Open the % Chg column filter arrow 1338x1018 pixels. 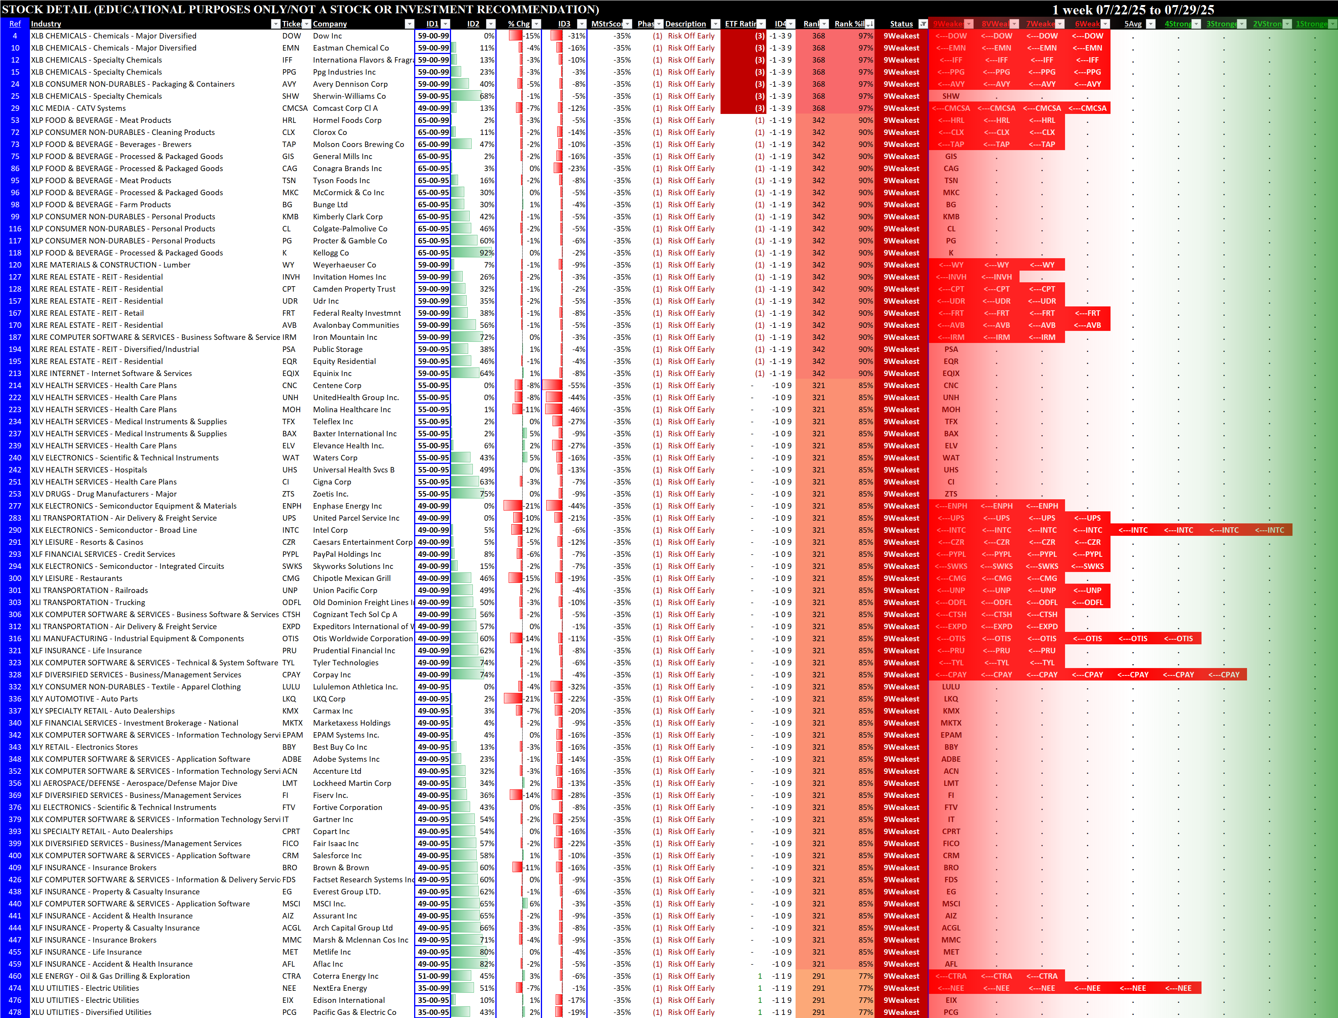pyautogui.click(x=536, y=24)
